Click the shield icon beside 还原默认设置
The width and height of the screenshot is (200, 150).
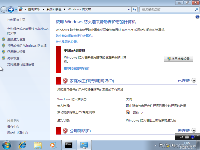3,52
